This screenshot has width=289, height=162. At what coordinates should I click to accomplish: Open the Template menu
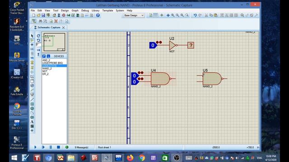point(107,10)
